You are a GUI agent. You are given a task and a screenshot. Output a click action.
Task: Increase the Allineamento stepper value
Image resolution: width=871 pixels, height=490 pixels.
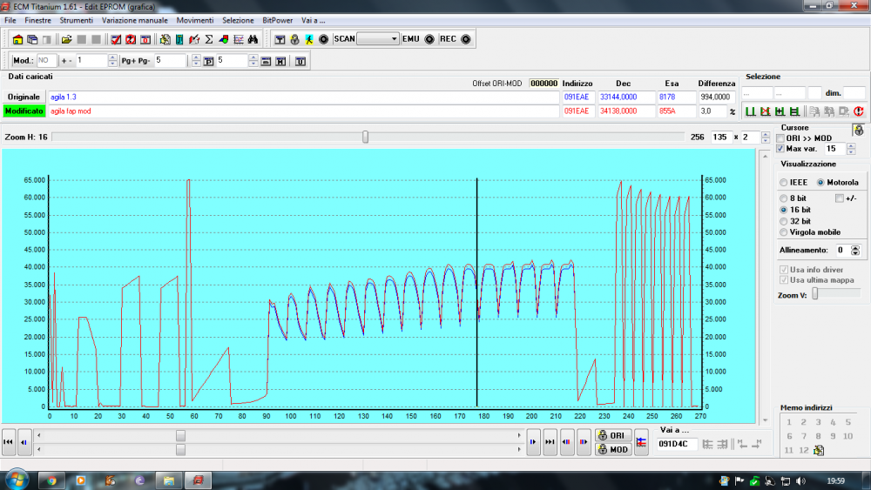click(855, 247)
